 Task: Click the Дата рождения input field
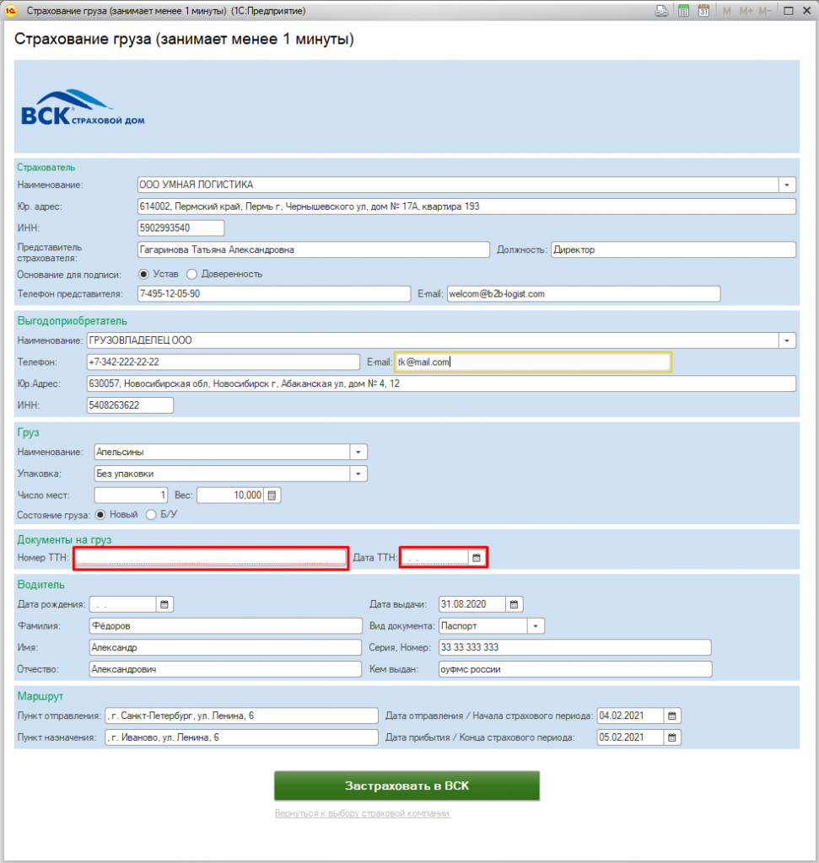pos(123,604)
